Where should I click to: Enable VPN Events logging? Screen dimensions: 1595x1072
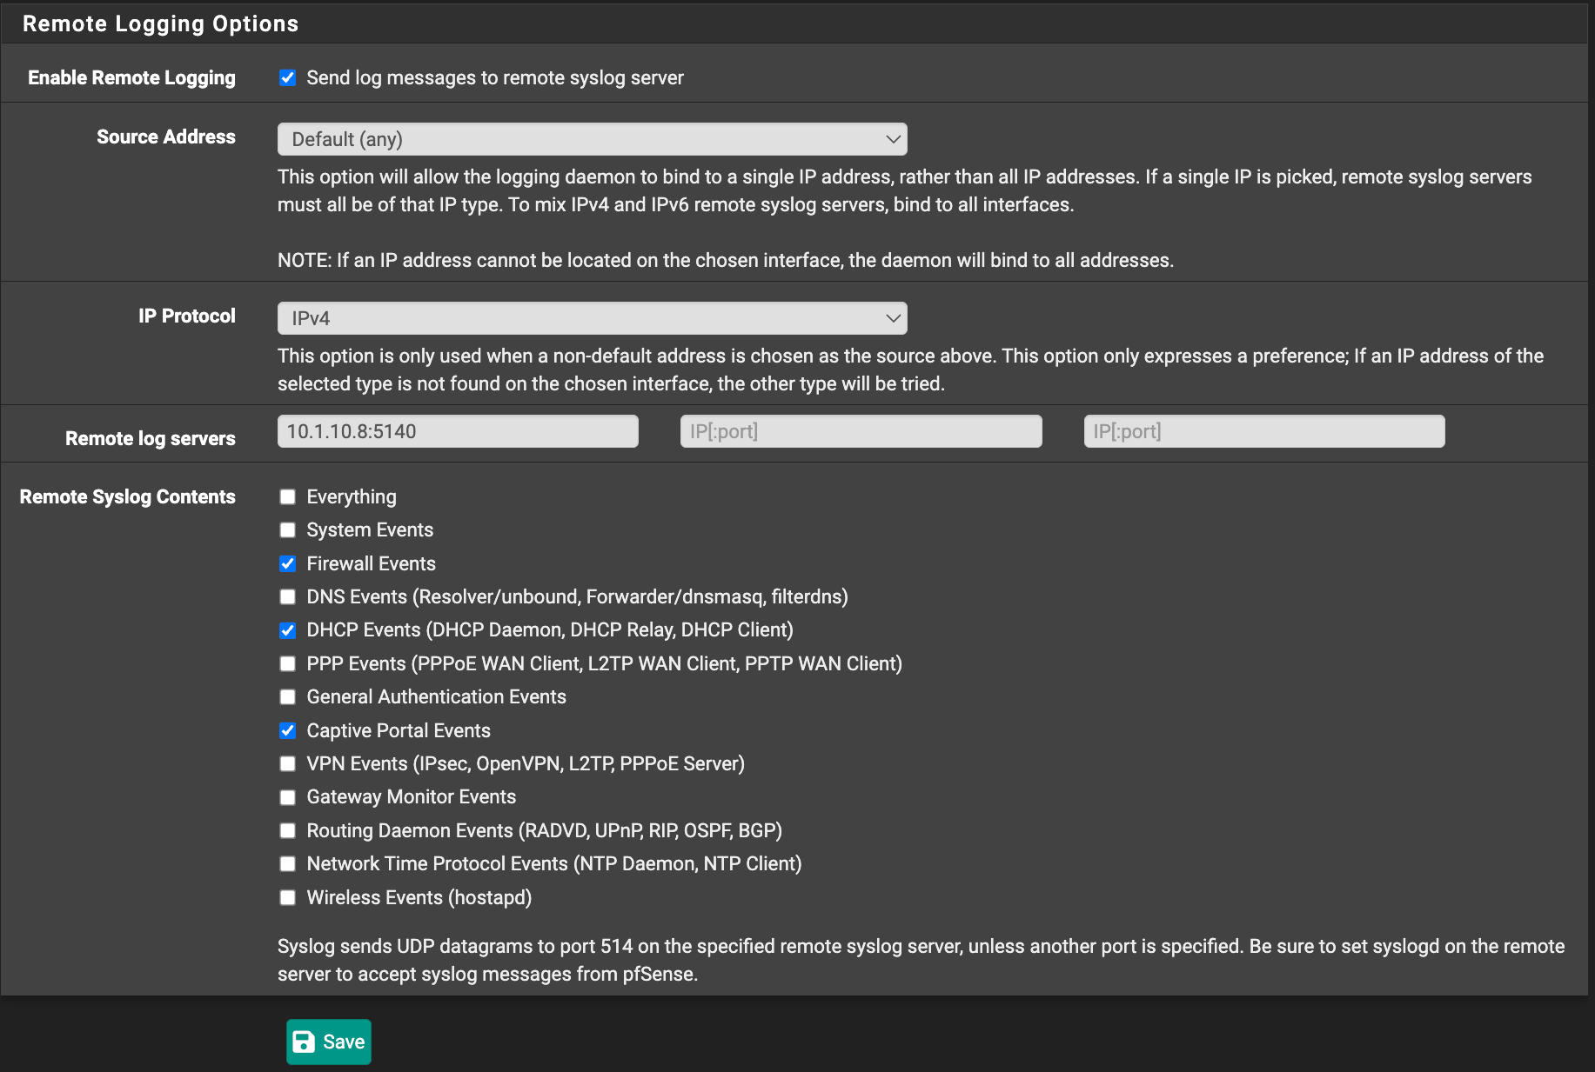click(288, 763)
